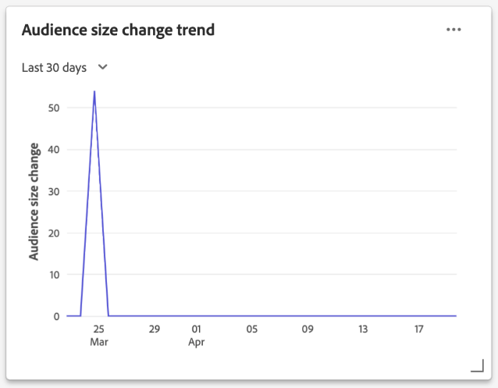
Task: Click the 01 Apr date label on x-axis
Action: coord(197,336)
